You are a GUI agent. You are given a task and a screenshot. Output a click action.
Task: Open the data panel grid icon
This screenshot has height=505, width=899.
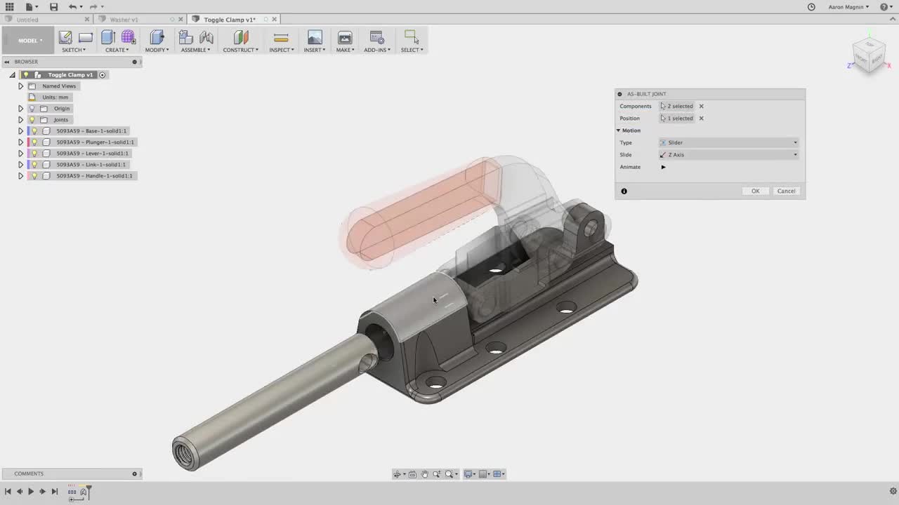tap(9, 6)
